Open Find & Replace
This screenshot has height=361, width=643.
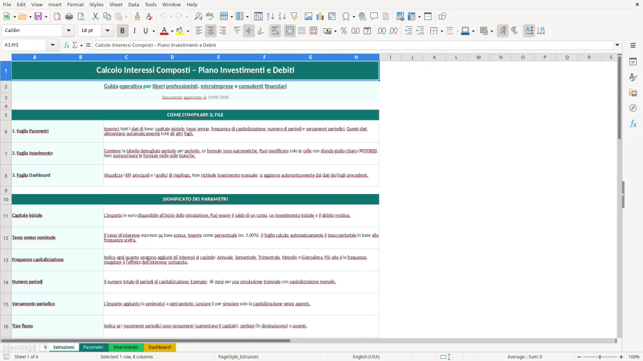[198, 17]
